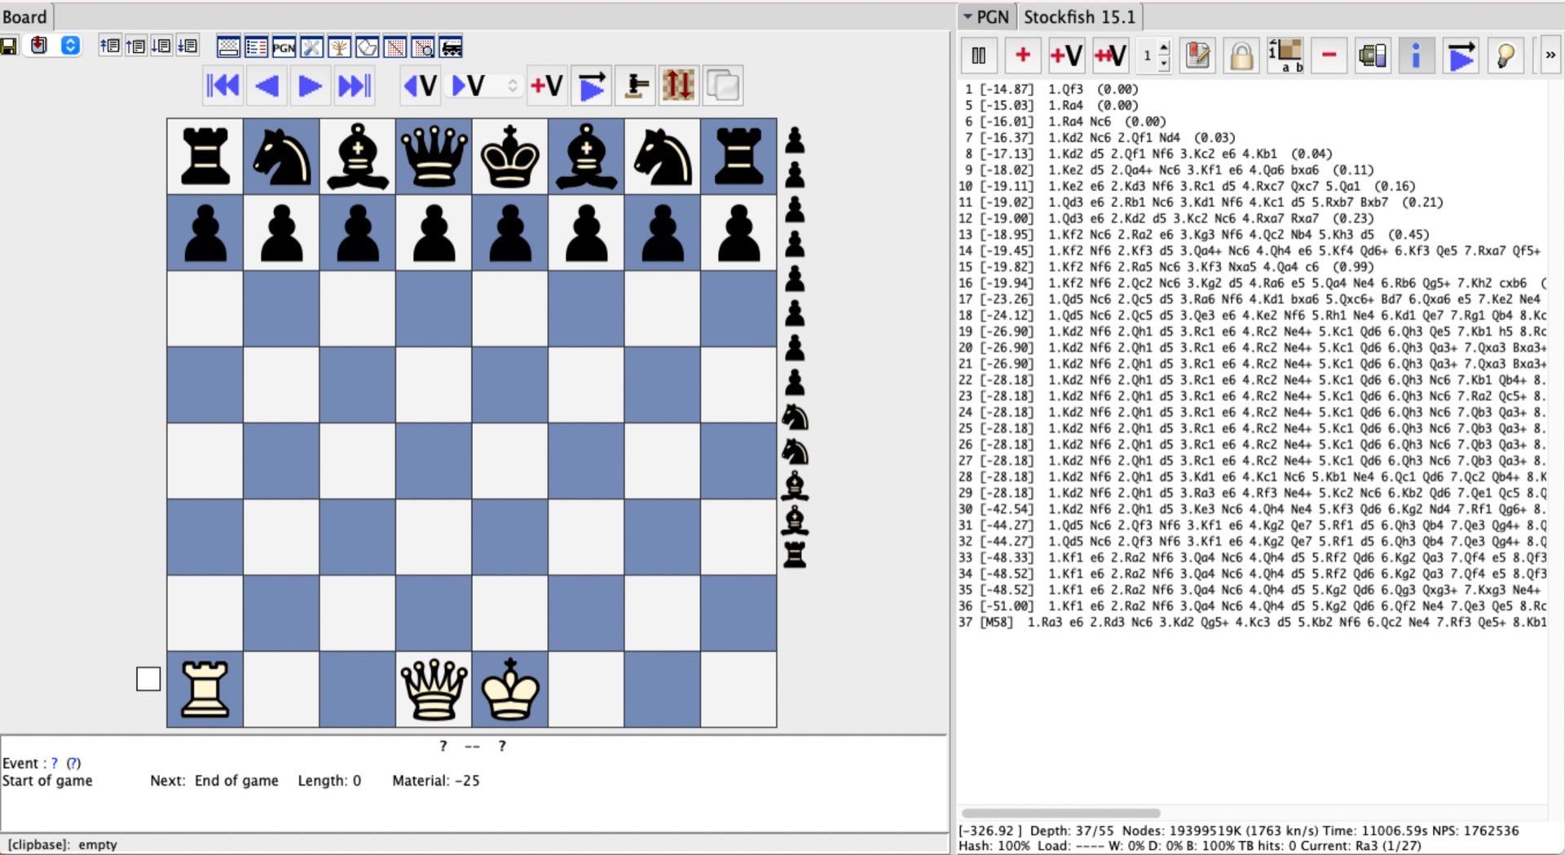Open the game list window icon
The image size is (1565, 855).
tap(256, 47)
